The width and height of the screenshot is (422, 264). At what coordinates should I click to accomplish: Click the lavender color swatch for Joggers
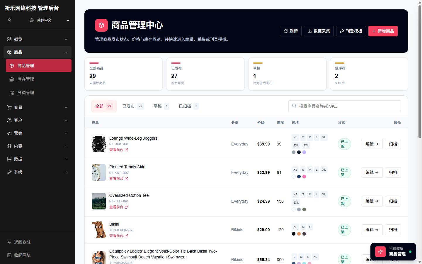click(x=304, y=152)
